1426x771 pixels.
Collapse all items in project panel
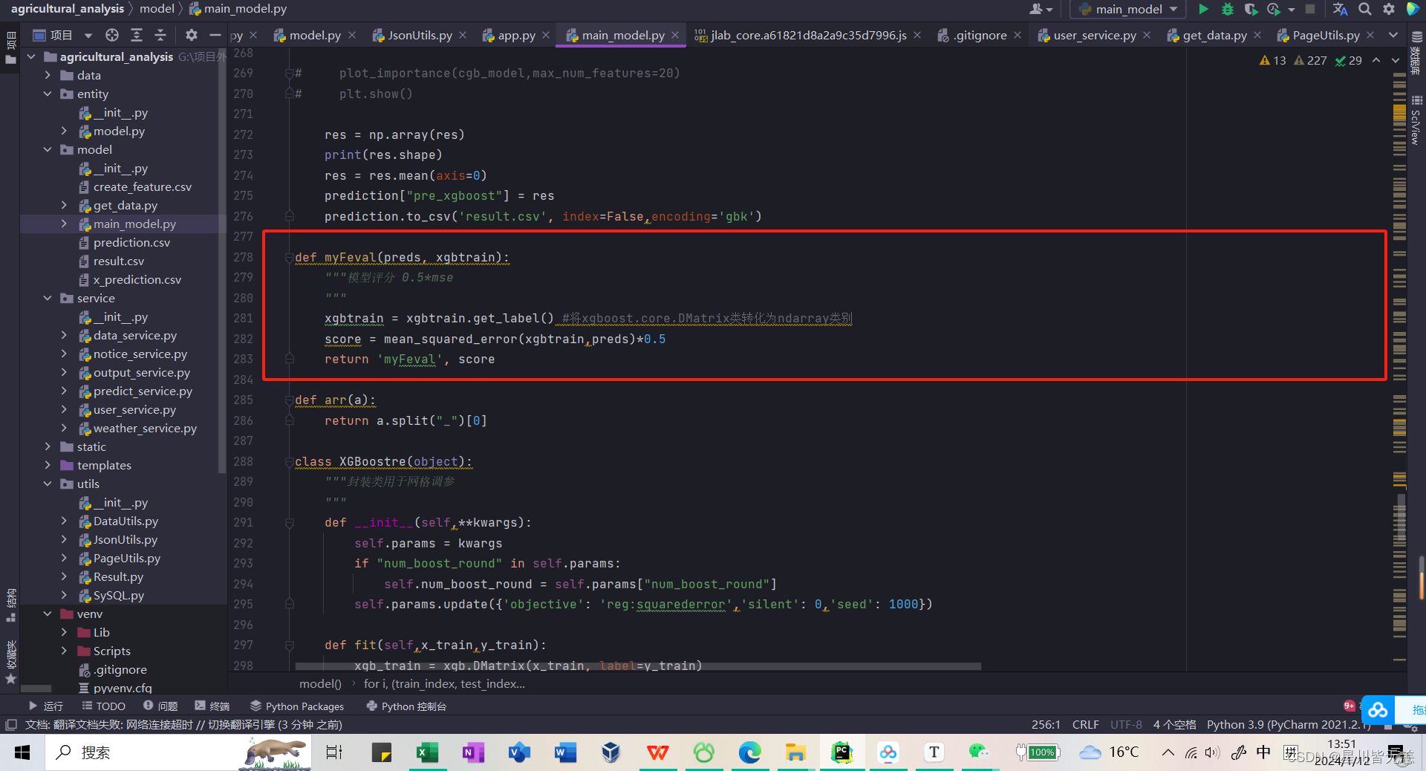160,35
